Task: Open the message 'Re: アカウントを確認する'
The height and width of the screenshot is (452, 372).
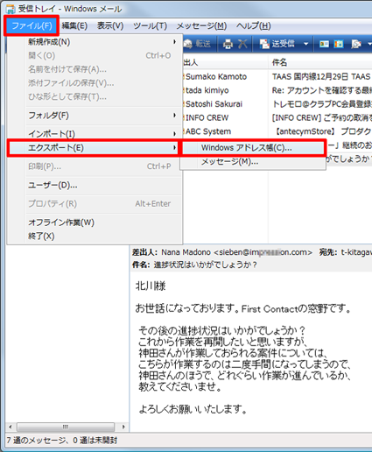Action: point(321,90)
